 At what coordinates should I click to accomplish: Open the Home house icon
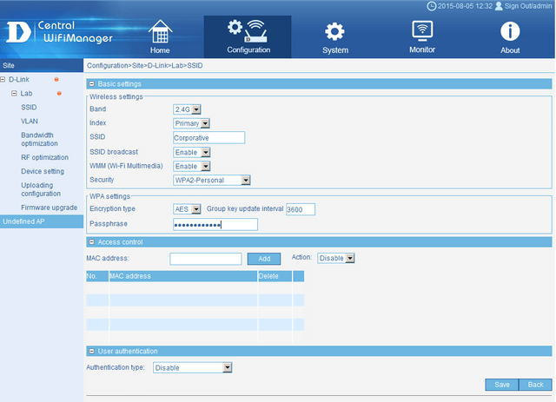159,31
